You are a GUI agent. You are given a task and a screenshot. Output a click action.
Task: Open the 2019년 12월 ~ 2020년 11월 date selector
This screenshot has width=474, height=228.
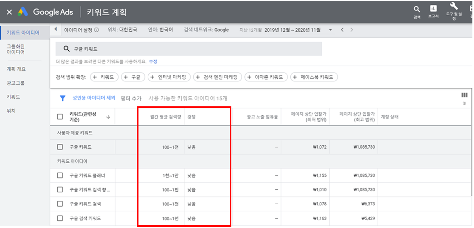(292, 30)
